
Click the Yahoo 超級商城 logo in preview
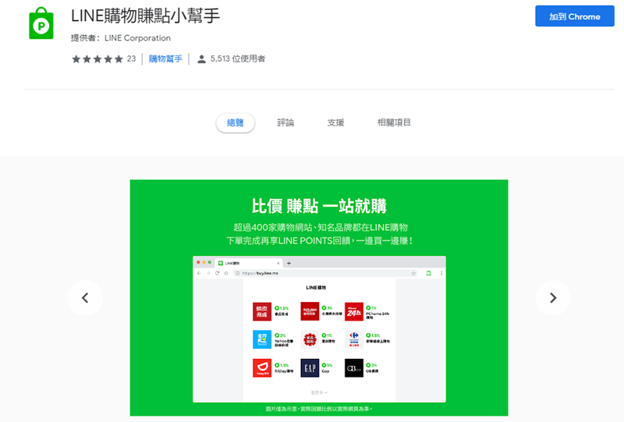[262, 339]
